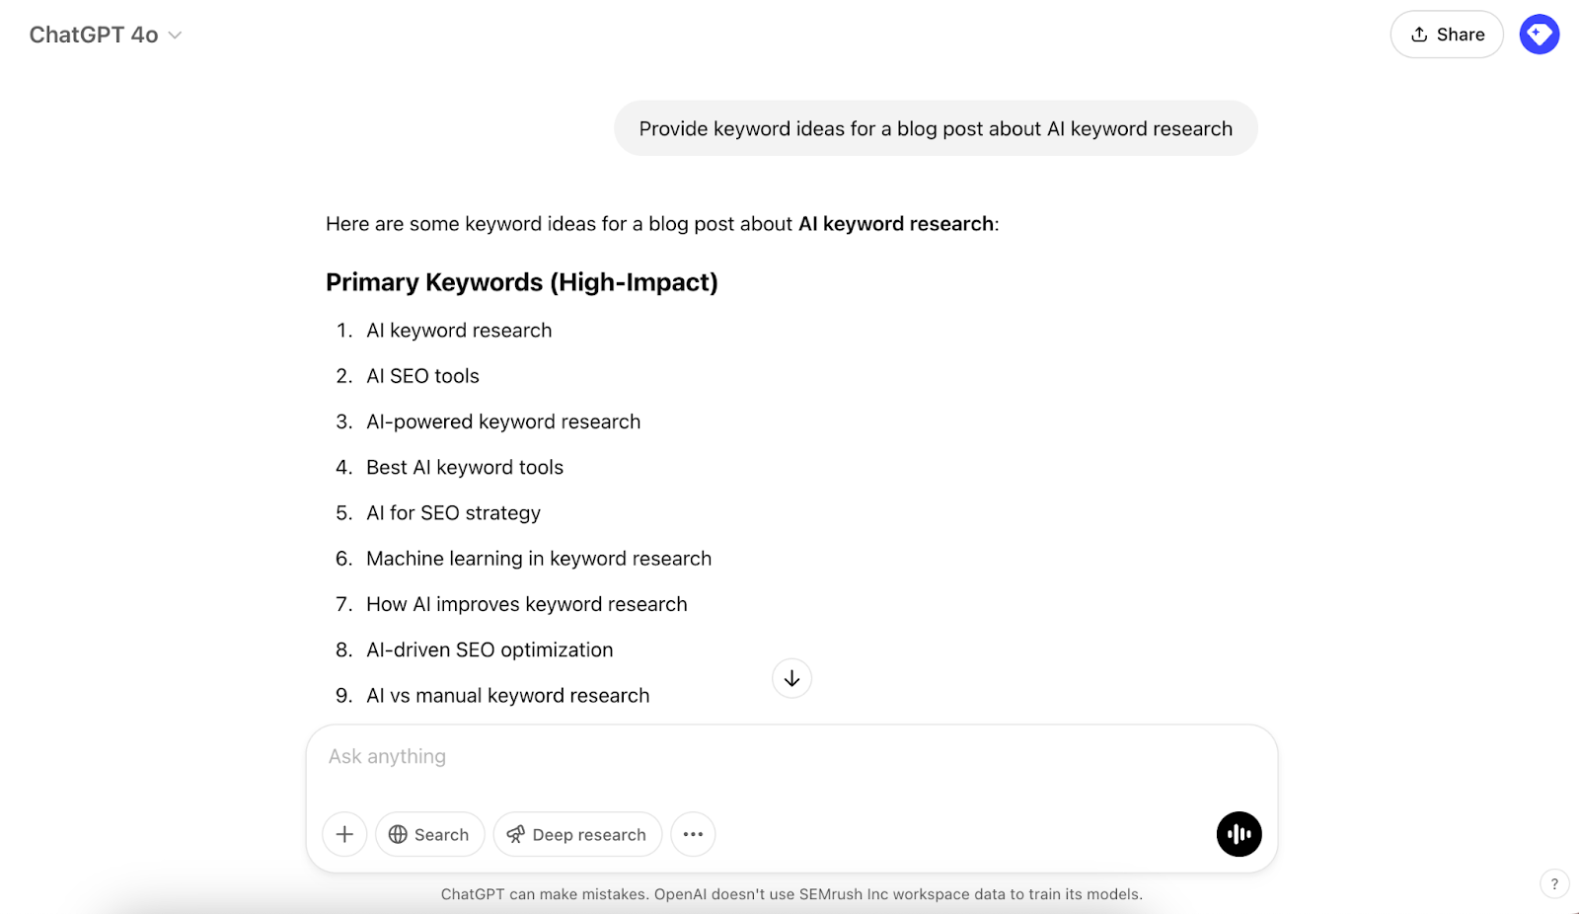Expand the chevron beside ChatGPT 4o
Screen dimensions: 1579x914
pyautogui.click(x=176, y=35)
